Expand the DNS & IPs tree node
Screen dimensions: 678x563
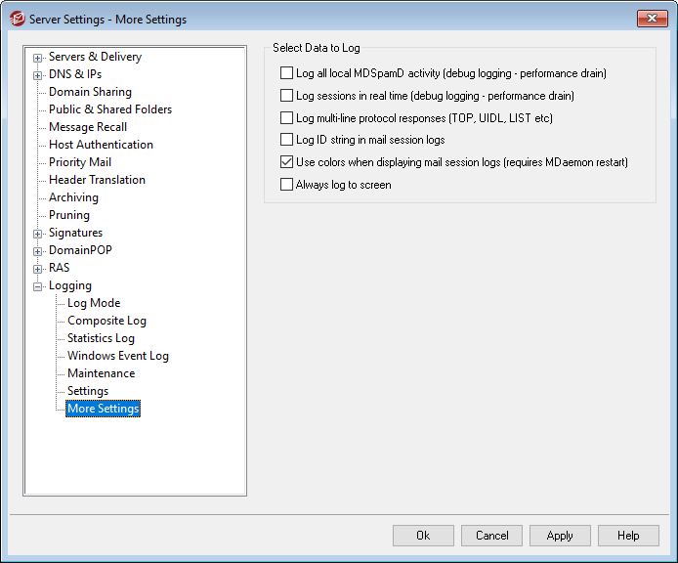coord(38,75)
